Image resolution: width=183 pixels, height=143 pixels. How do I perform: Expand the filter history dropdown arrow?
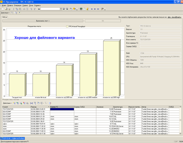click(43, 103)
